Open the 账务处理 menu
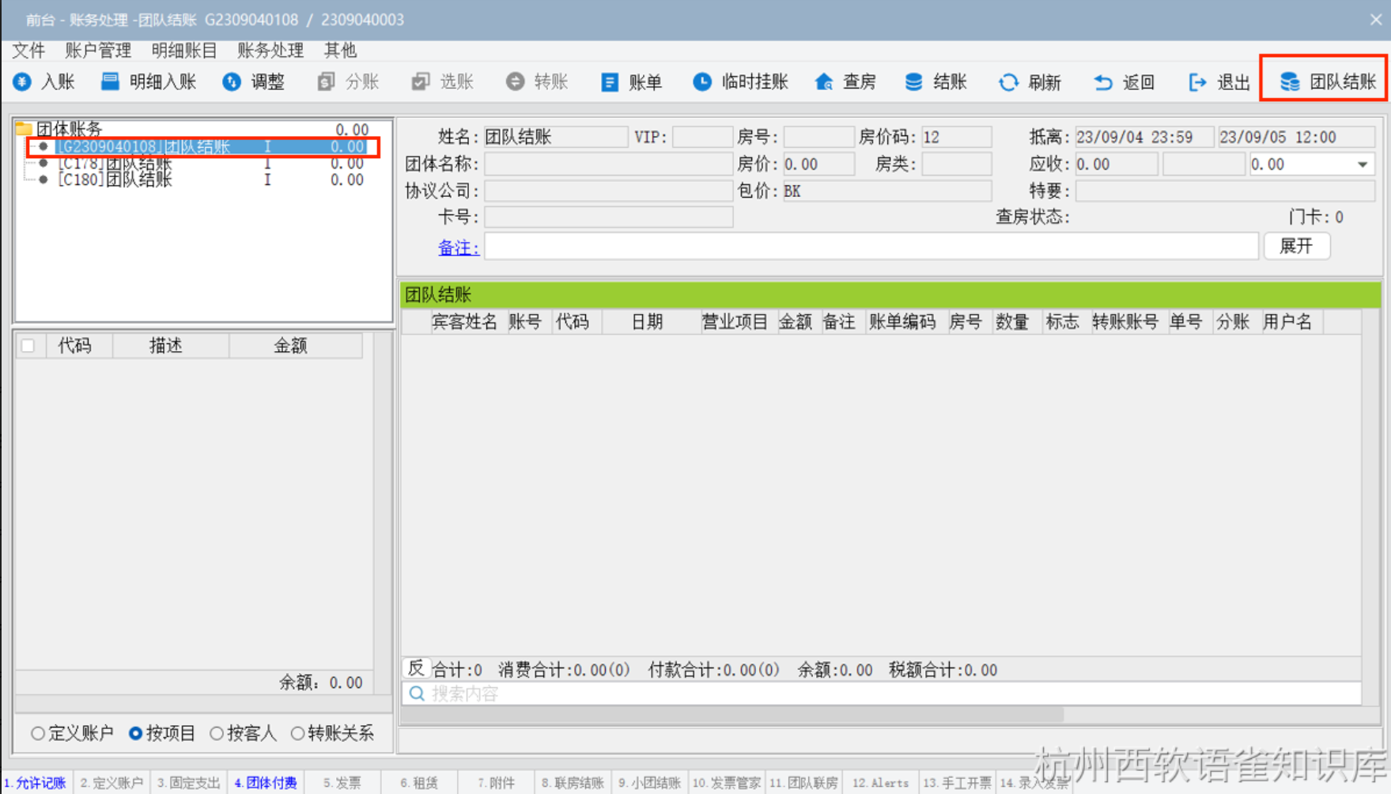Screen dimensions: 1391x794 [270, 51]
